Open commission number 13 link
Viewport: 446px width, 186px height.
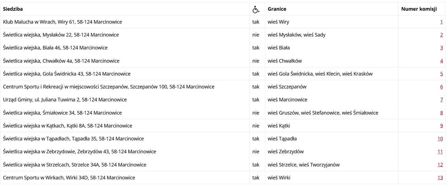pos(440,178)
